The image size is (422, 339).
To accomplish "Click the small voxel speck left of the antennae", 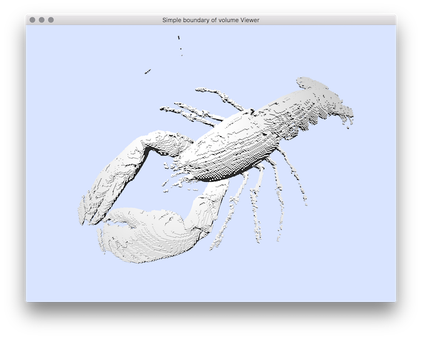I will [148, 72].
